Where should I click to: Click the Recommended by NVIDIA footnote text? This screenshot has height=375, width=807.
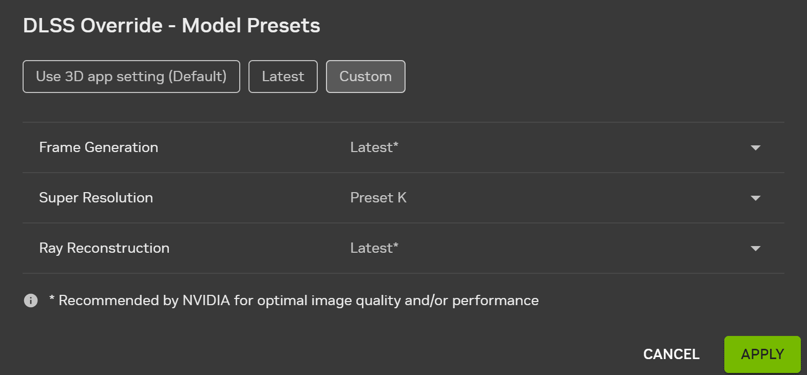coord(298,301)
